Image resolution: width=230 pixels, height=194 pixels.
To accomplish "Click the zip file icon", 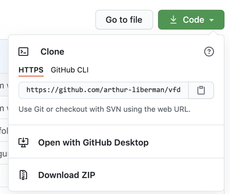I will [23, 175].
